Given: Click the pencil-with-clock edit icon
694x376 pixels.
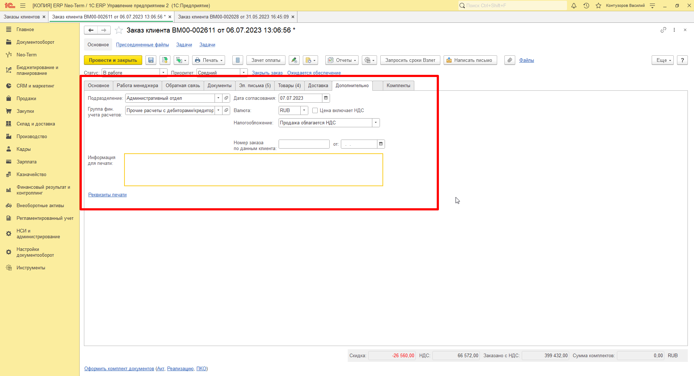Looking at the screenshot, I should [x=294, y=60].
